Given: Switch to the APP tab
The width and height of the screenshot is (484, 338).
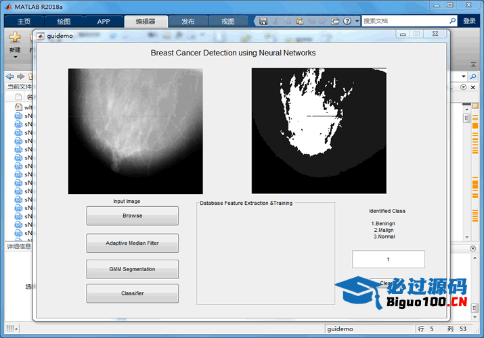Looking at the screenshot, I should pos(104,21).
